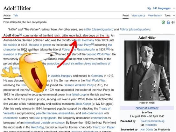This screenshot has height=132, width=176.
Task: Select the Article tab
Action: click(7, 16)
